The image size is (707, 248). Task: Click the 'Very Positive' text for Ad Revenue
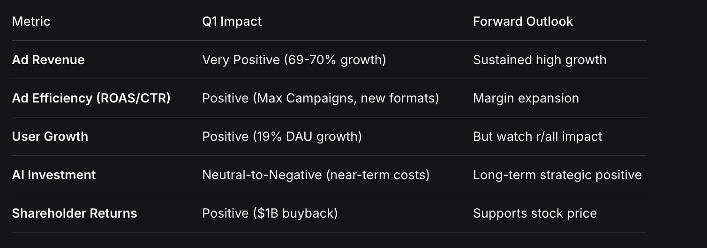241,60
